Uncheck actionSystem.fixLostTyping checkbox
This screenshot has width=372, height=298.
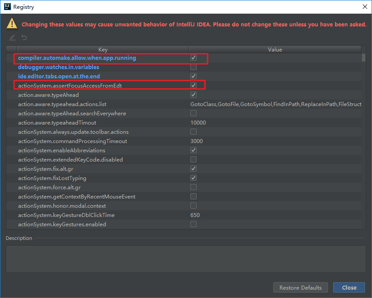[x=193, y=178]
